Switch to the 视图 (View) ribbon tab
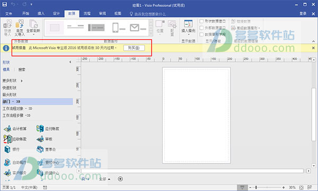 click(x=118, y=13)
